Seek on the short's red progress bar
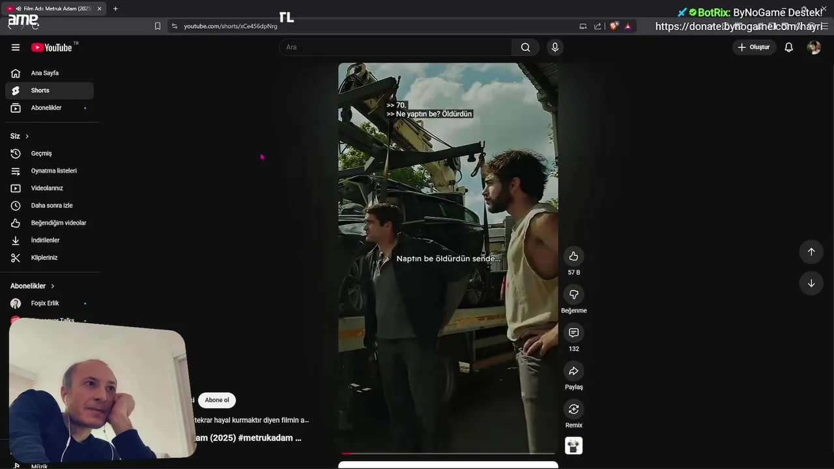 point(448,453)
